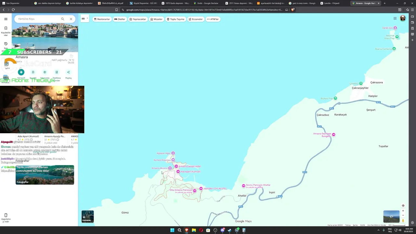Select Amasra Seyirtepe Bungalov marker
This screenshot has height=234, width=416.
tap(333, 135)
